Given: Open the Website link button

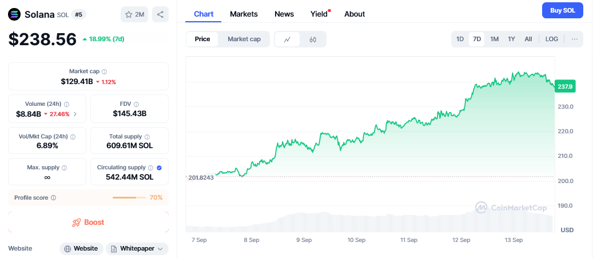Looking at the screenshot, I should (x=81, y=248).
